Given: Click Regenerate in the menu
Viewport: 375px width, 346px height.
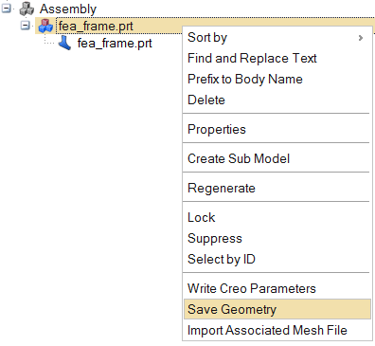Looking at the screenshot, I should pyautogui.click(x=222, y=188).
